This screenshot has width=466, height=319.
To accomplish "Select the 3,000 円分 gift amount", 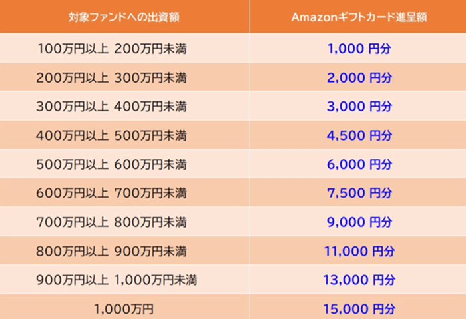I will (359, 106).
